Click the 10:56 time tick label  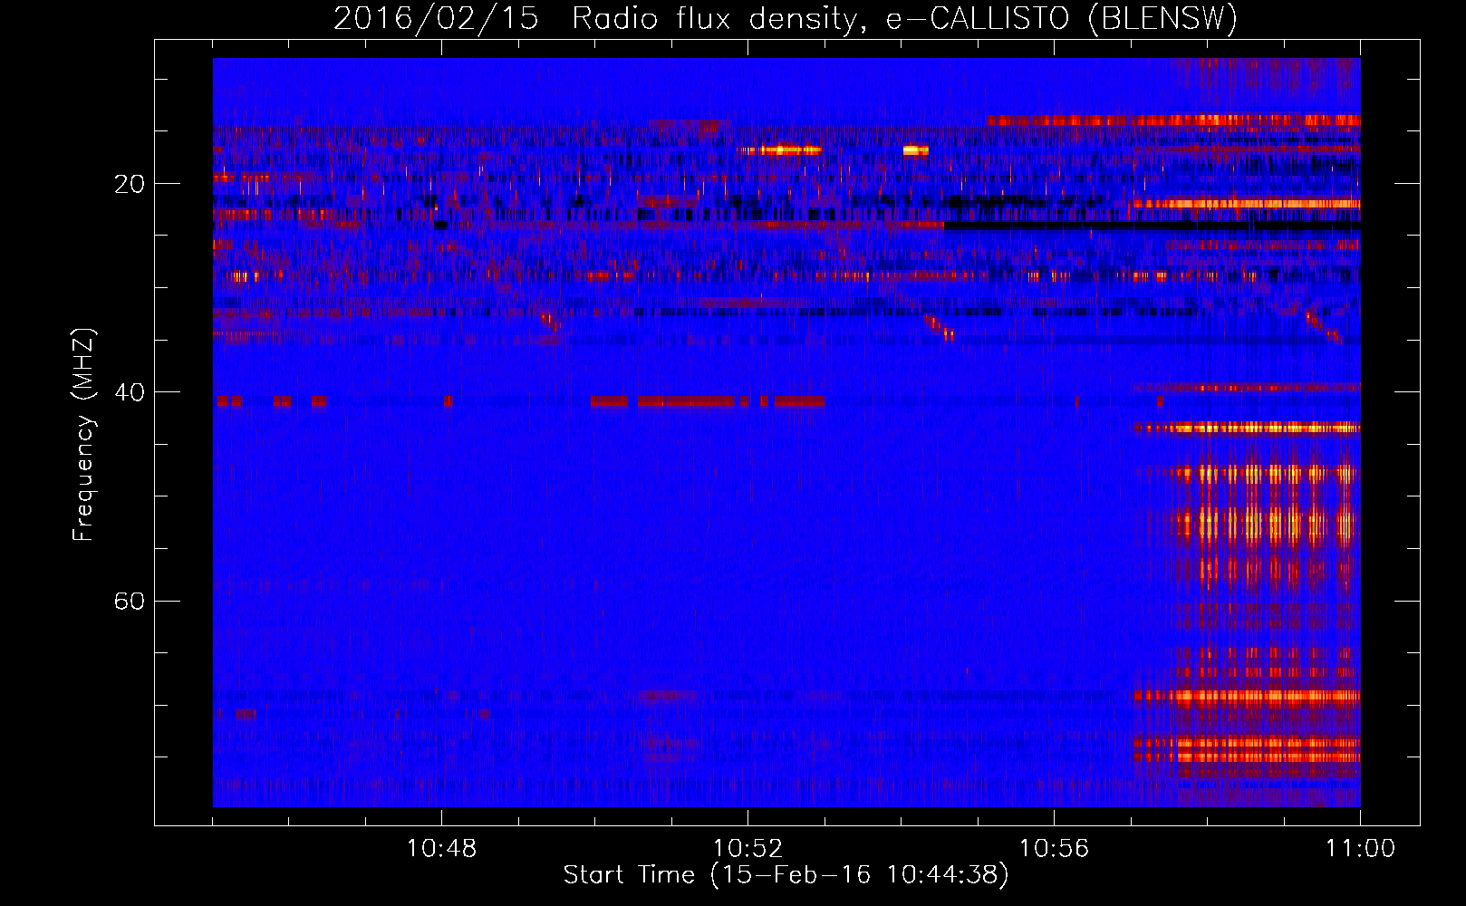(1054, 849)
